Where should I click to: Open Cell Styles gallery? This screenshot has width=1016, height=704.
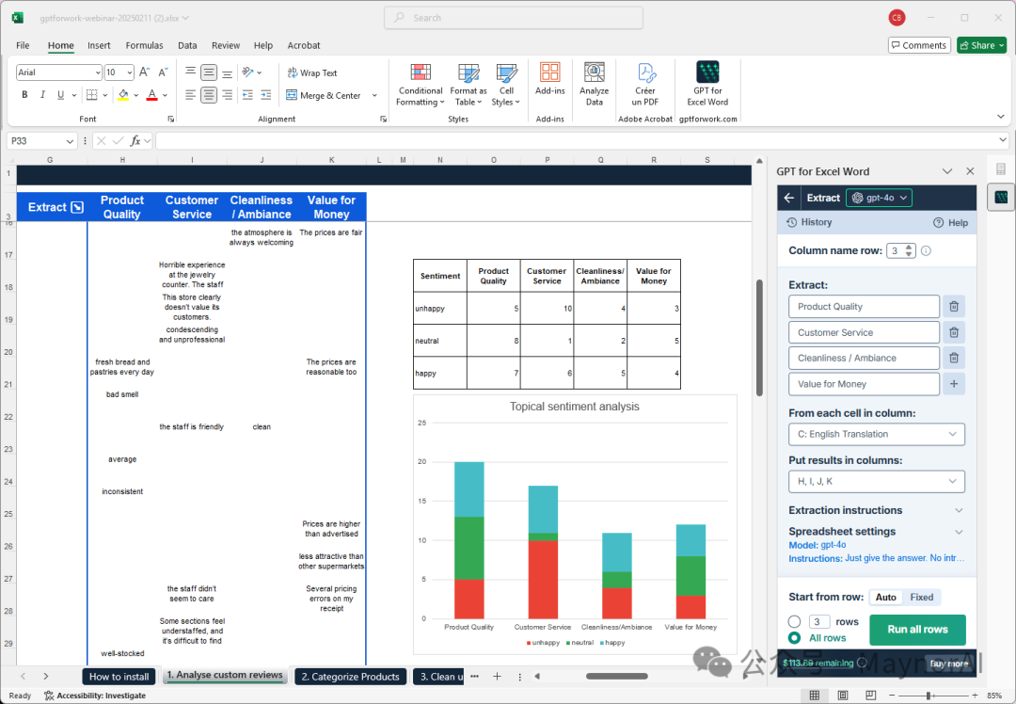pos(506,84)
